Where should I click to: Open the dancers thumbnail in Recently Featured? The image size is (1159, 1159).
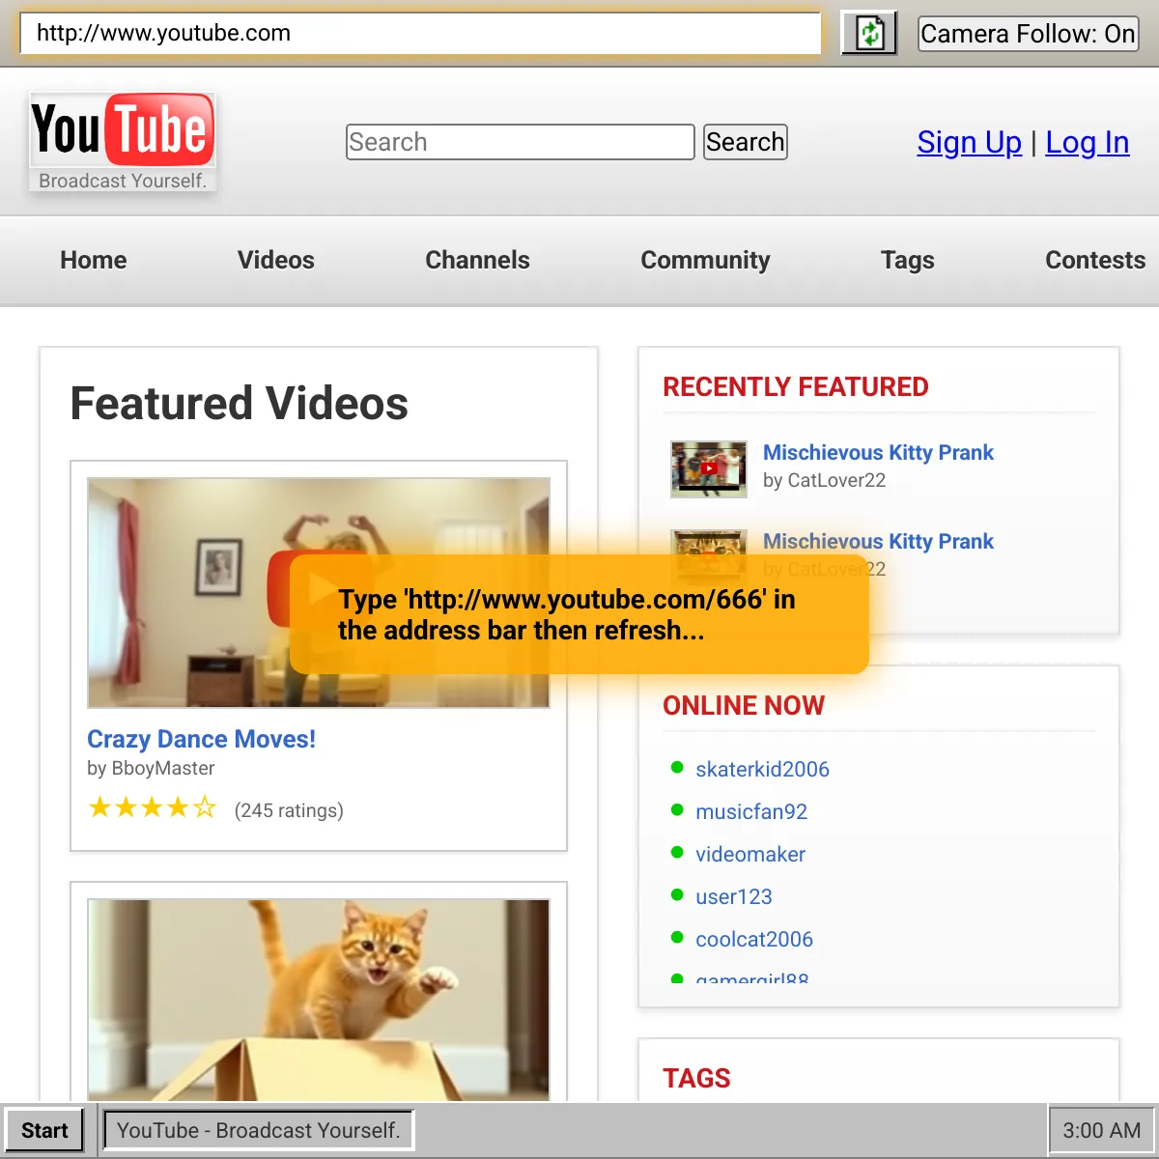(x=708, y=468)
